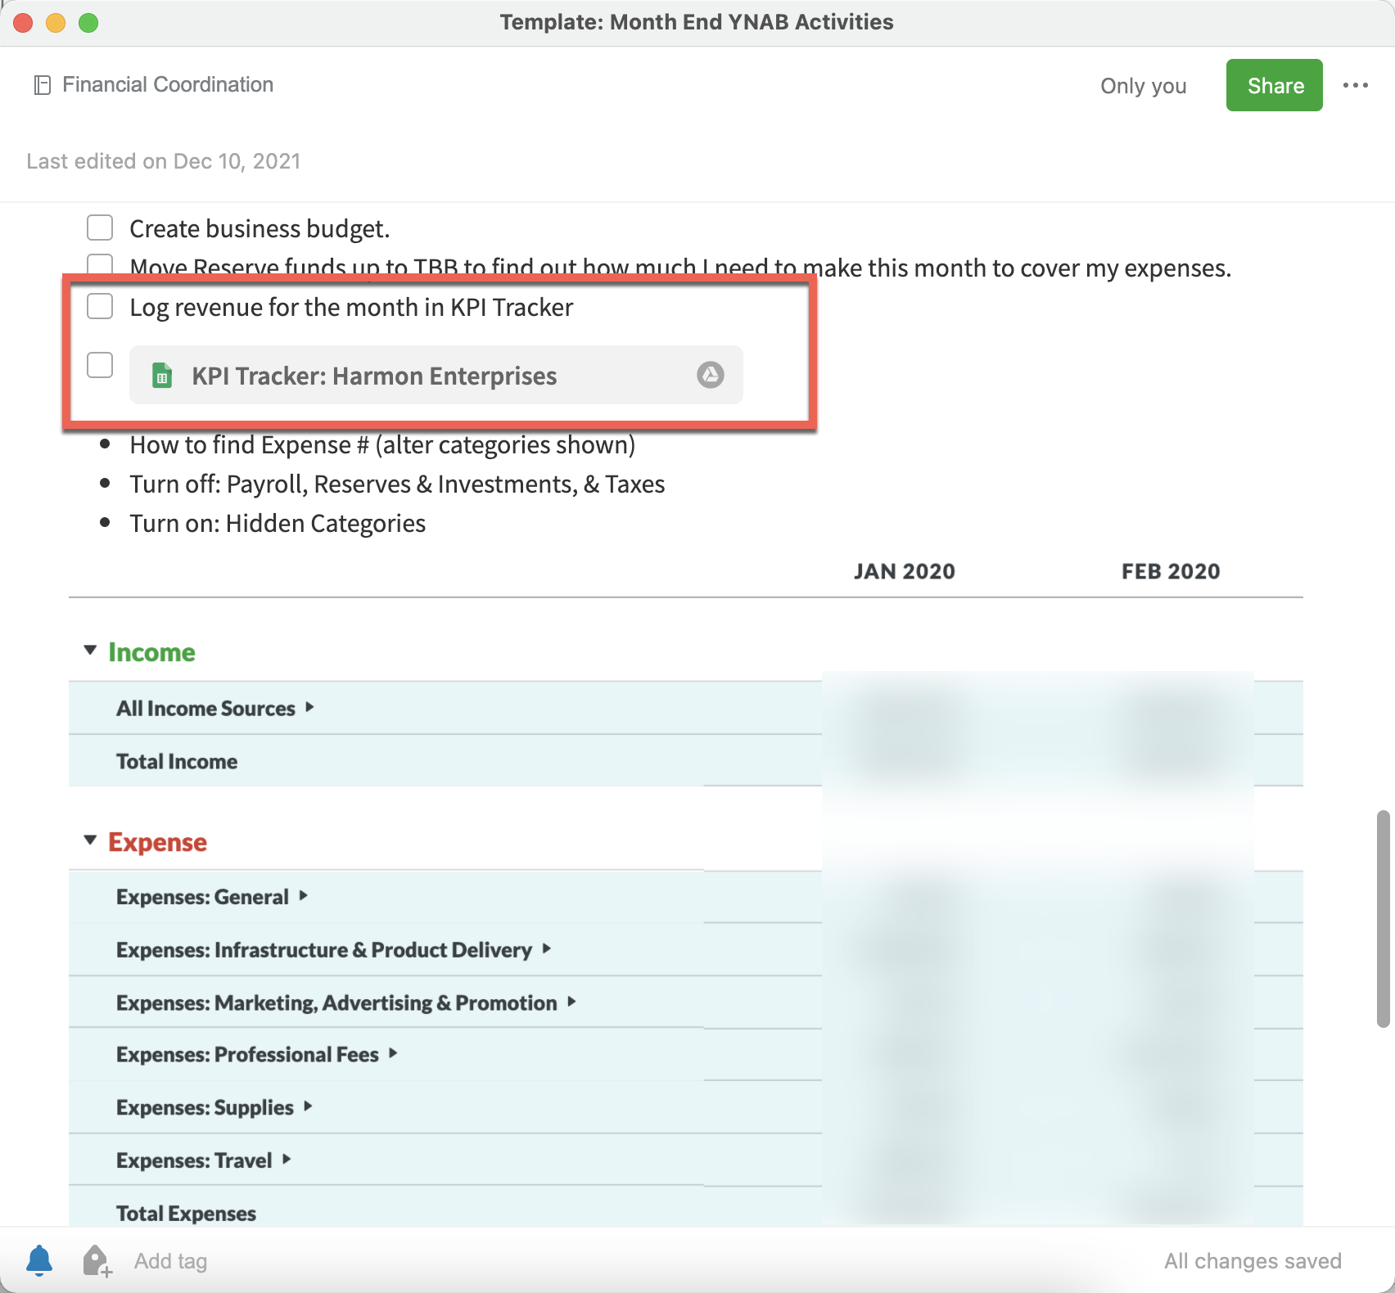Open notifications via the blue bell icon
1395x1293 pixels.
click(38, 1260)
